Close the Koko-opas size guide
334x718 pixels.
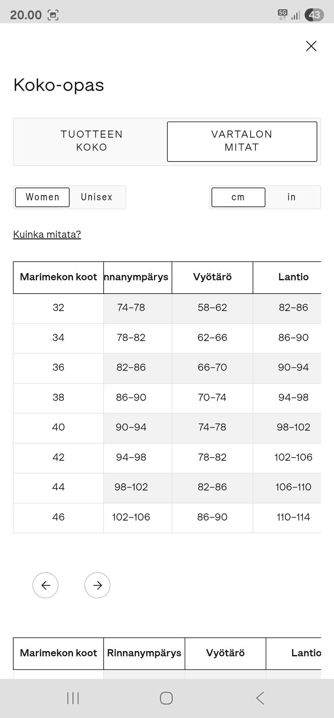point(311,46)
